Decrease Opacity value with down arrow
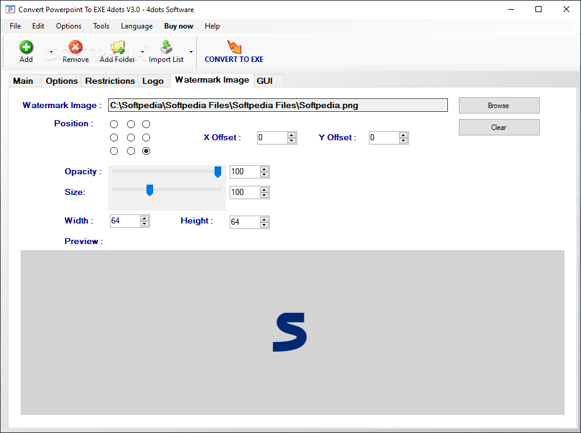 click(264, 174)
